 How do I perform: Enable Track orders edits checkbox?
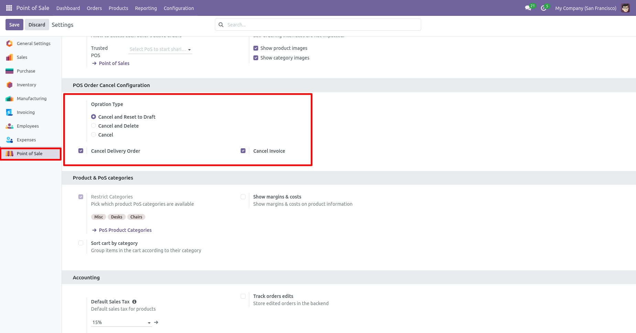point(243,296)
